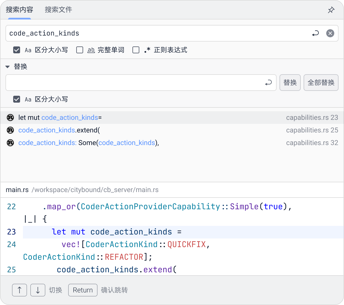Screen dimensions: 344x305
Task: Click Rust file icon beside 'code_action_kinds.extend('
Action: [10, 130]
